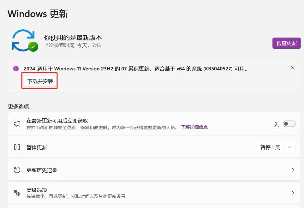
Task: Click the 暂停 1 周 button
Action: coord(271,147)
